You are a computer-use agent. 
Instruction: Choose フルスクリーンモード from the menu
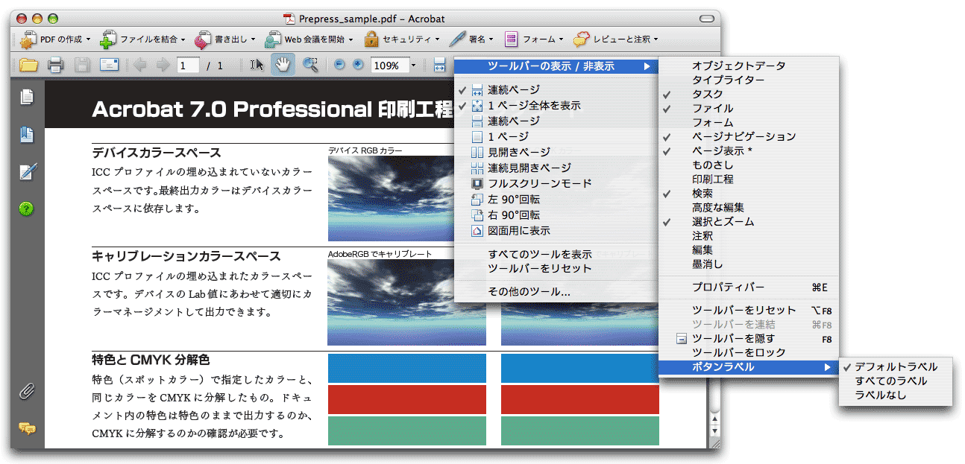[556, 183]
